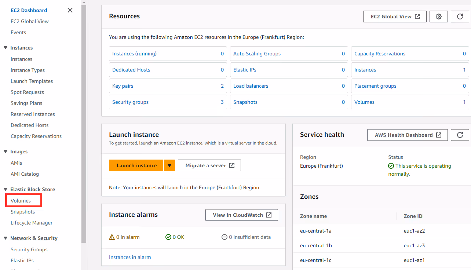Viewport: 471px width, 270px height.
Task: Click Instances (running) resource link
Action: pyautogui.click(x=134, y=54)
